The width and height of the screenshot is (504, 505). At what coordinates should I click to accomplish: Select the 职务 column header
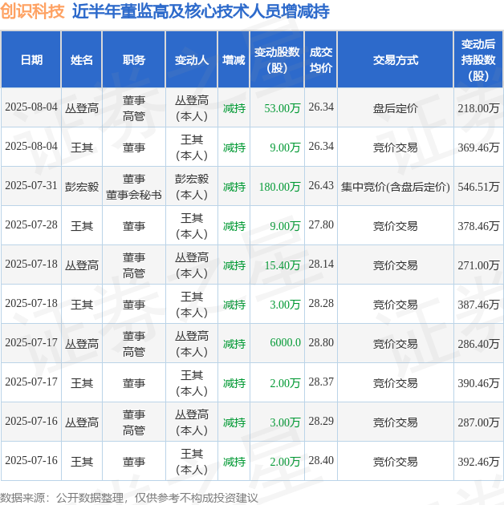[x=134, y=59]
